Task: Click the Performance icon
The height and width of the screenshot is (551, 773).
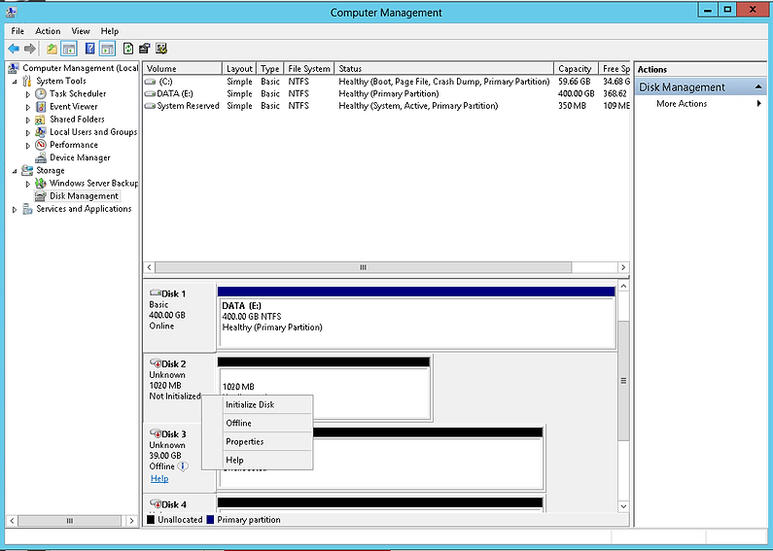Action: [x=41, y=145]
